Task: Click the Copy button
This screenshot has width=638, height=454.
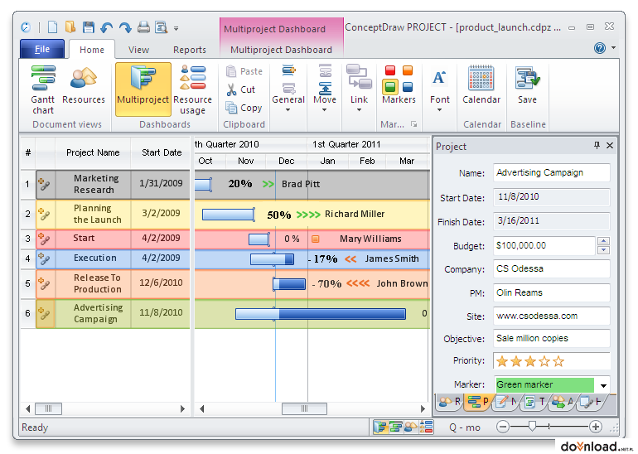Action: pyautogui.click(x=244, y=108)
